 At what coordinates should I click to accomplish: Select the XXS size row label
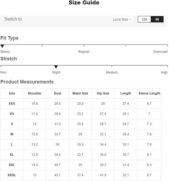point(12,103)
